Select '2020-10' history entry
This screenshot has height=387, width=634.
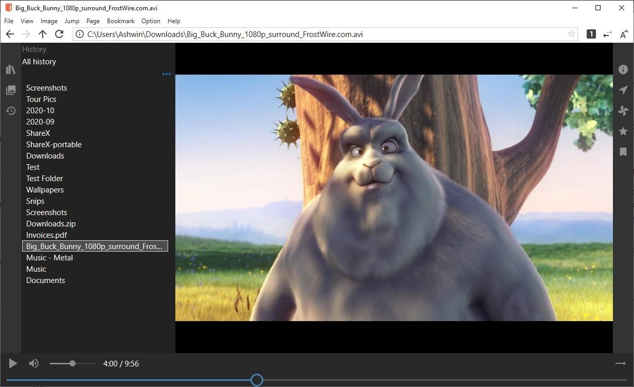pos(40,111)
